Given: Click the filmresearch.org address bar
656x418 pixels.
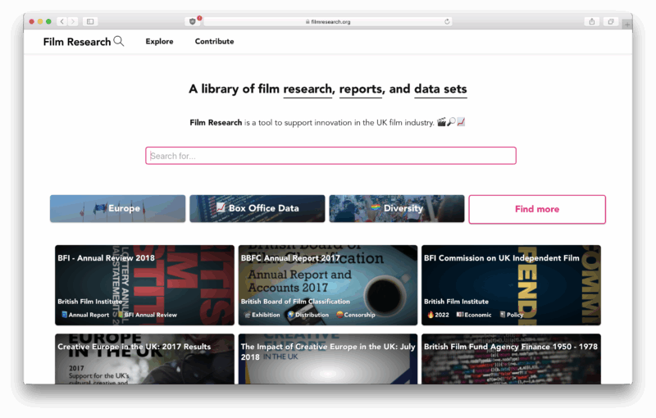Looking at the screenshot, I should pos(328,21).
